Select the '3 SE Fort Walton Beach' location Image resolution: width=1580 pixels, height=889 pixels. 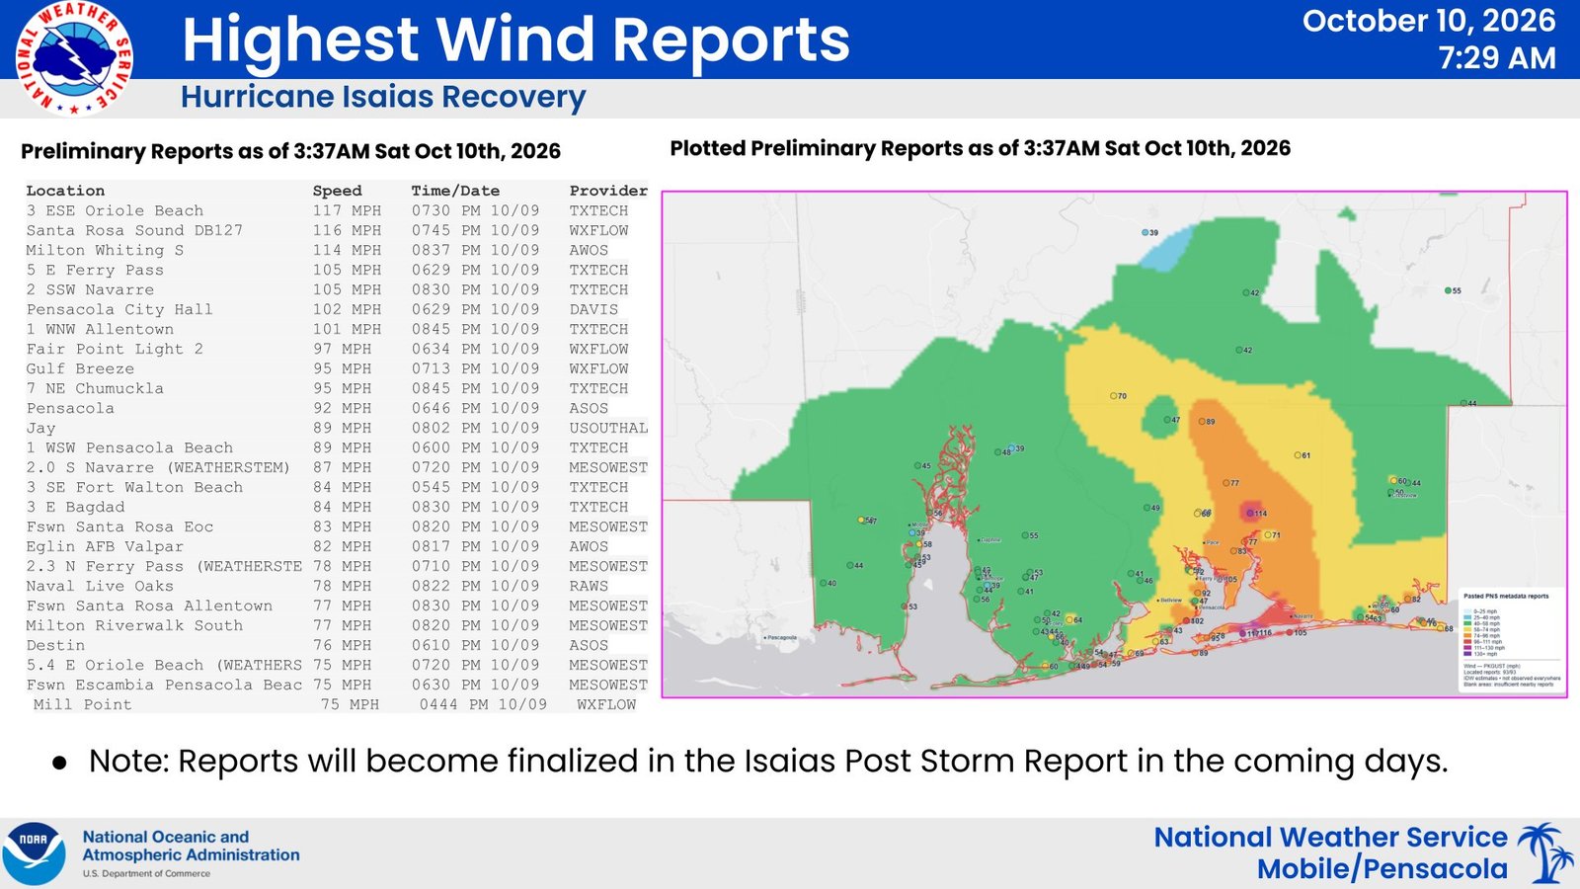[x=134, y=487]
